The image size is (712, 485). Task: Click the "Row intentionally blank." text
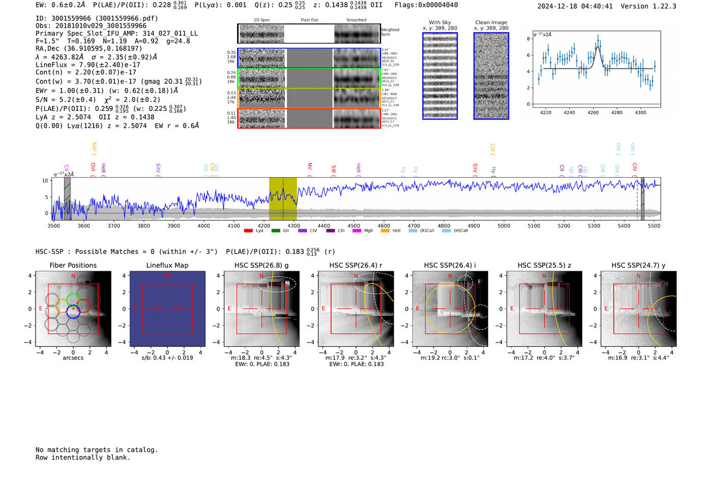pos(83,458)
